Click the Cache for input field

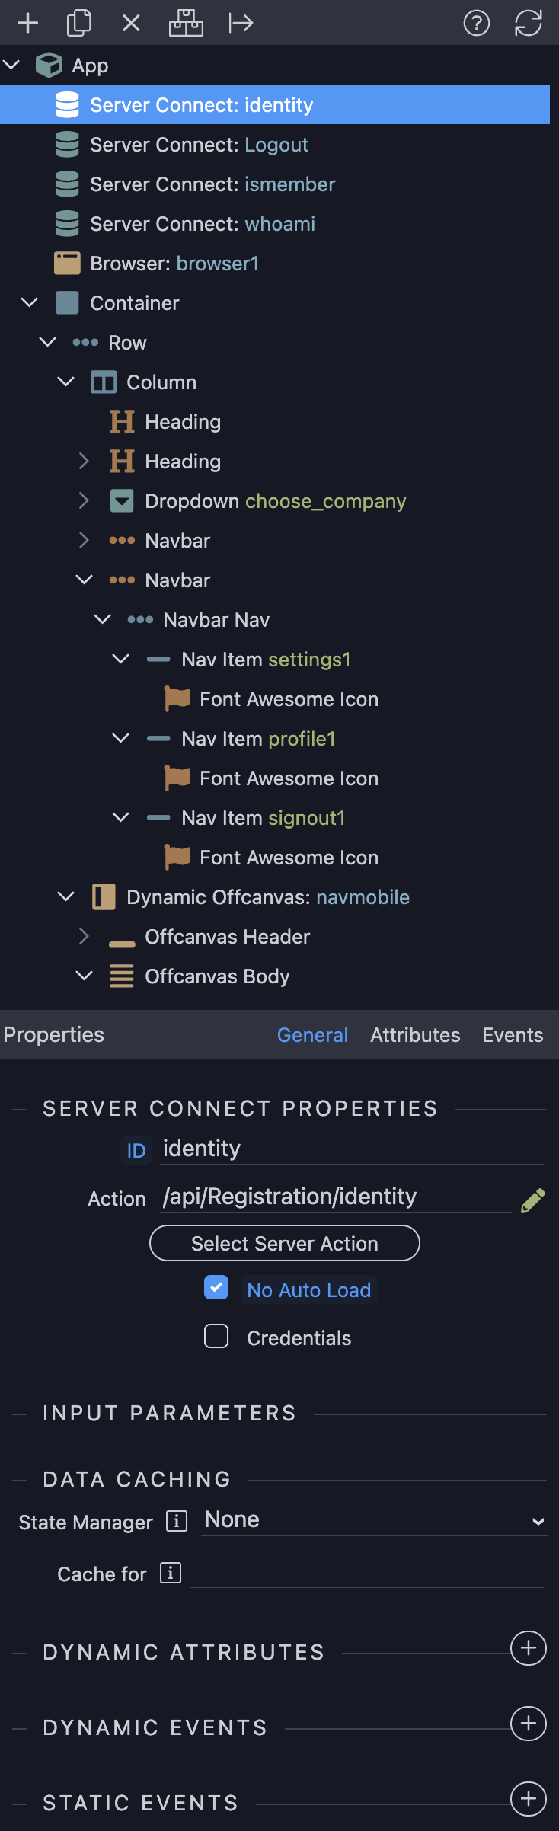coord(367,1573)
